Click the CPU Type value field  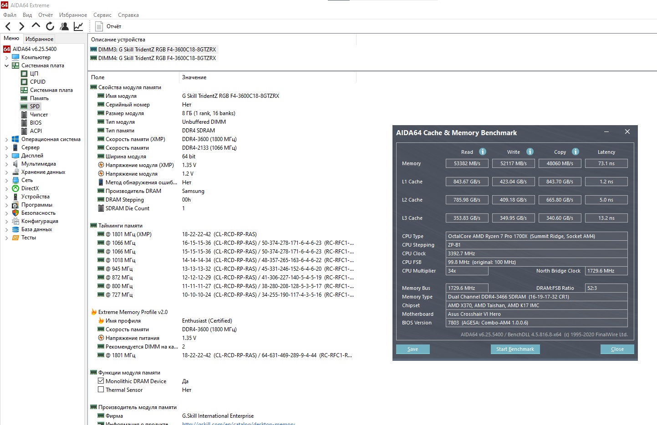tap(537, 236)
